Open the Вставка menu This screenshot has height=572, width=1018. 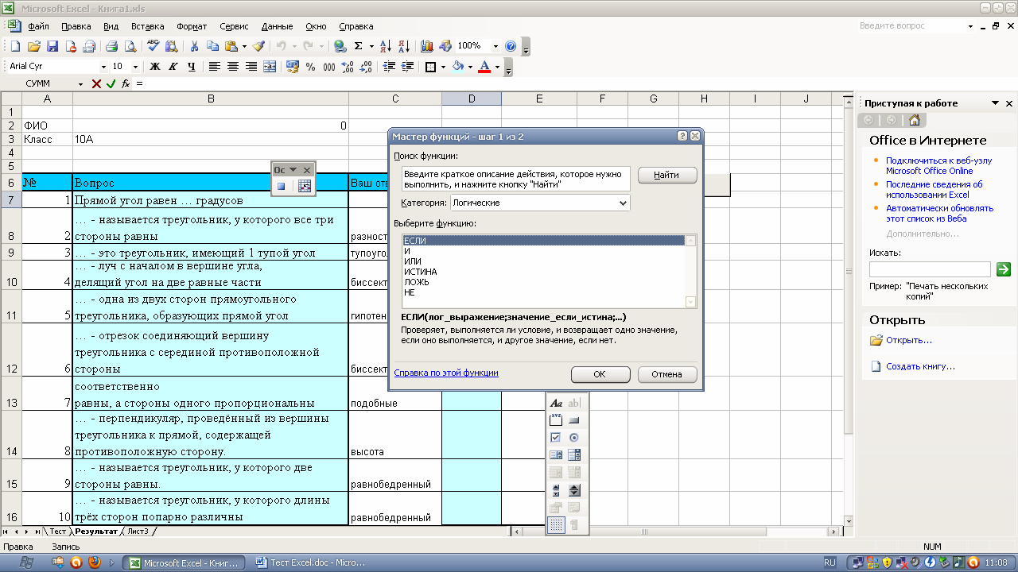click(x=148, y=26)
